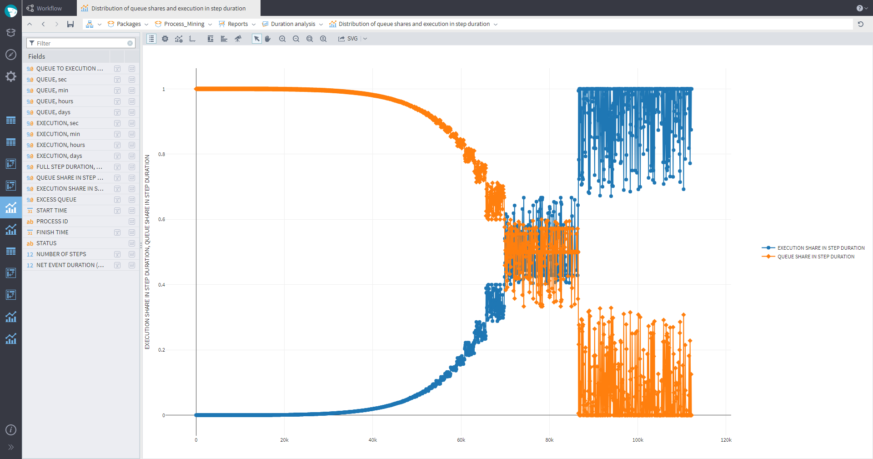Click the refresh icon at top right
This screenshot has height=459, width=873.
860,24
